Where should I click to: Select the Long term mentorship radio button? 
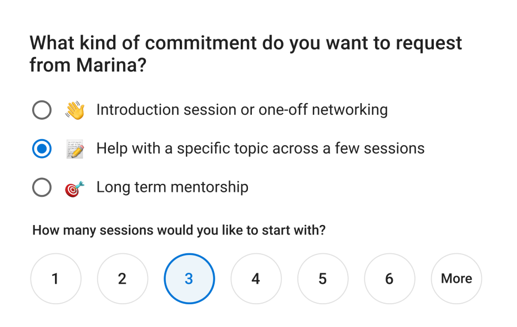(x=42, y=187)
